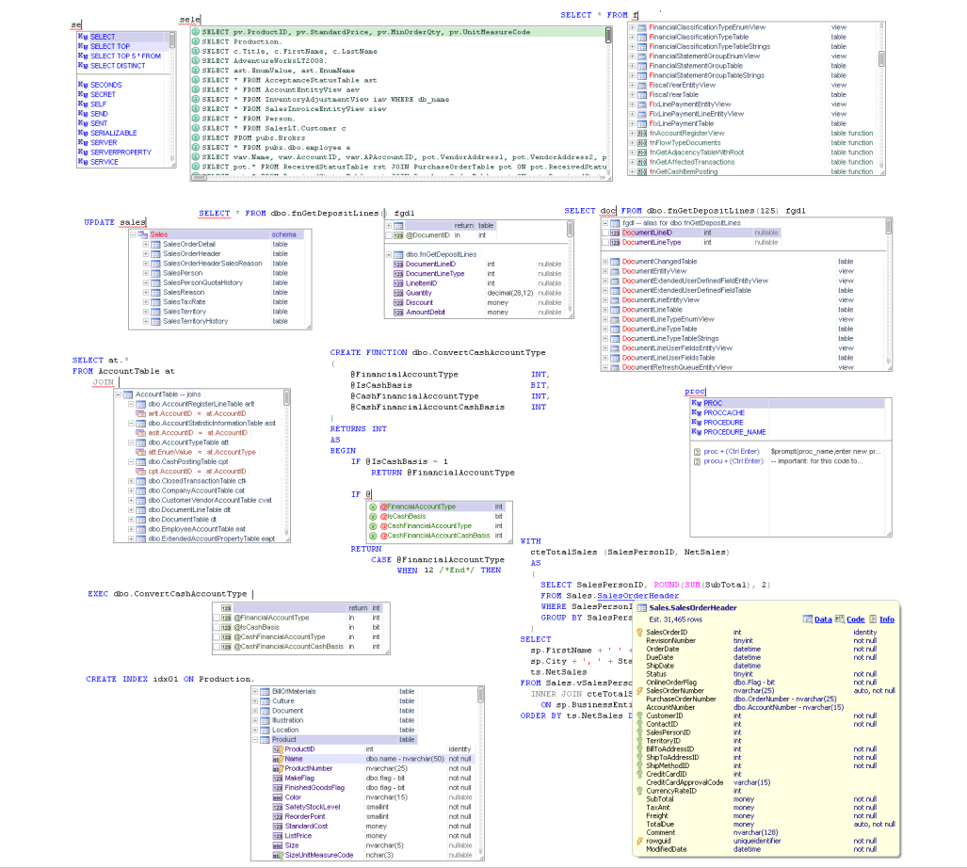Expand the DocumentChangedTable node
Screen dimensions: 967x868
[605, 262]
